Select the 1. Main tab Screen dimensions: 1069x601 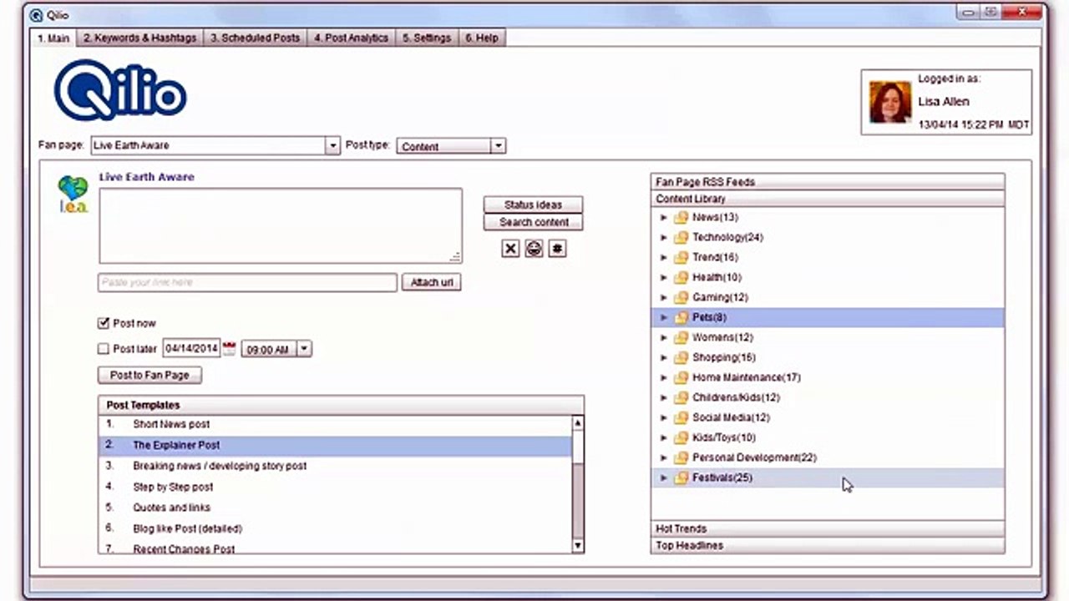53,38
